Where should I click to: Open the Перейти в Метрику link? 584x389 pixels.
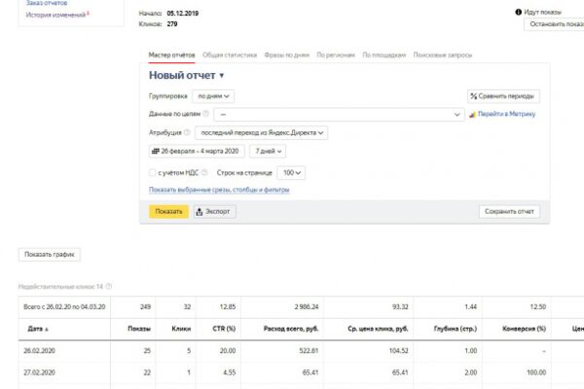506,114
